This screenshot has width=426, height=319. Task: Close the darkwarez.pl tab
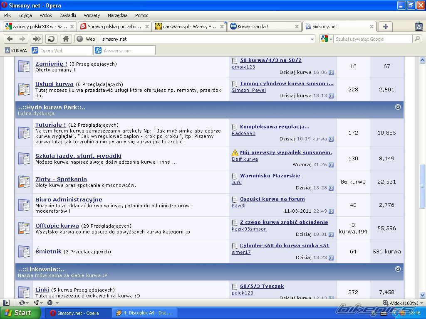[222, 27]
